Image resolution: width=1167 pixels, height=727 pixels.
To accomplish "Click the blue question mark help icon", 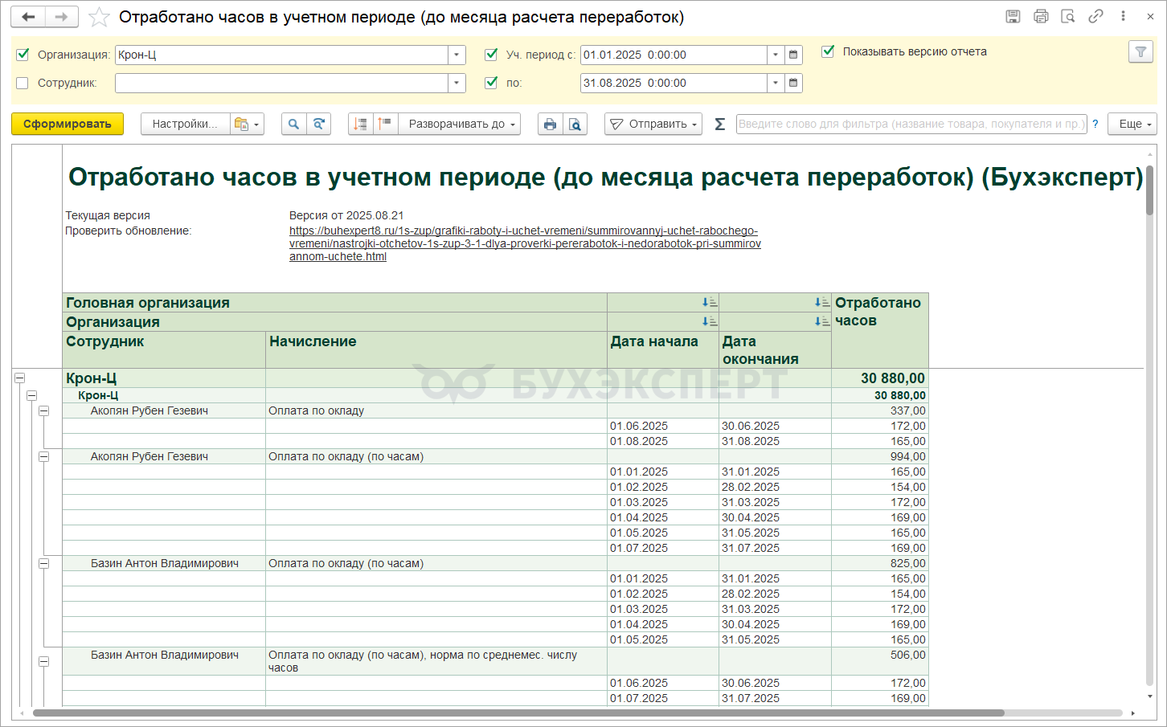I will (1095, 124).
